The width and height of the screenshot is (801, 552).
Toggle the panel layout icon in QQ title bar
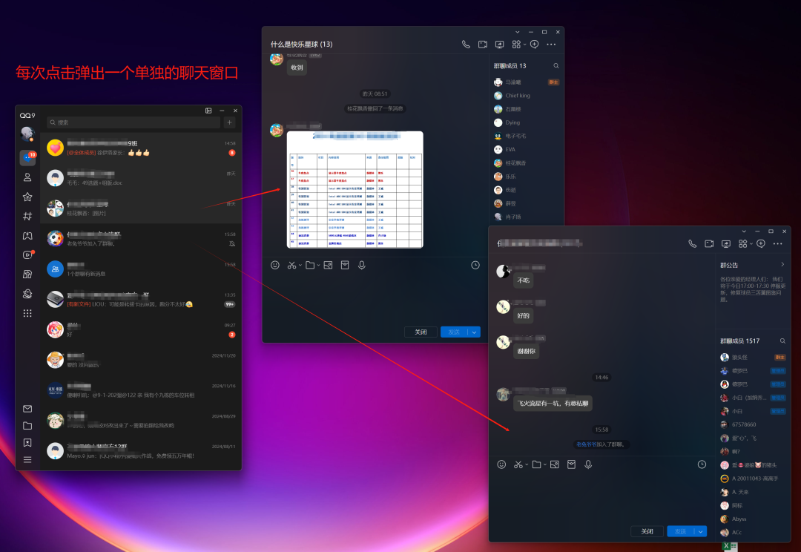[x=208, y=111]
